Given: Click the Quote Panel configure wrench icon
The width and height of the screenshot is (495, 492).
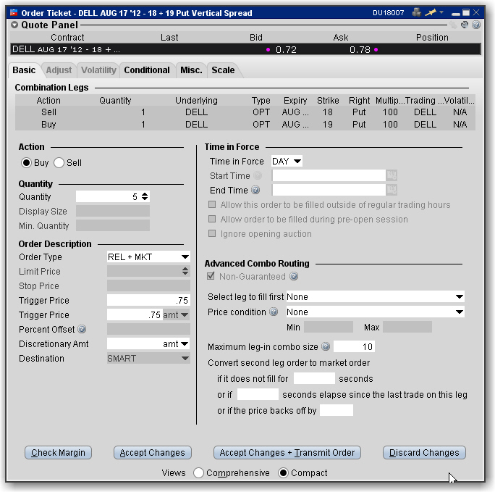Looking at the screenshot, I should coord(465,25).
